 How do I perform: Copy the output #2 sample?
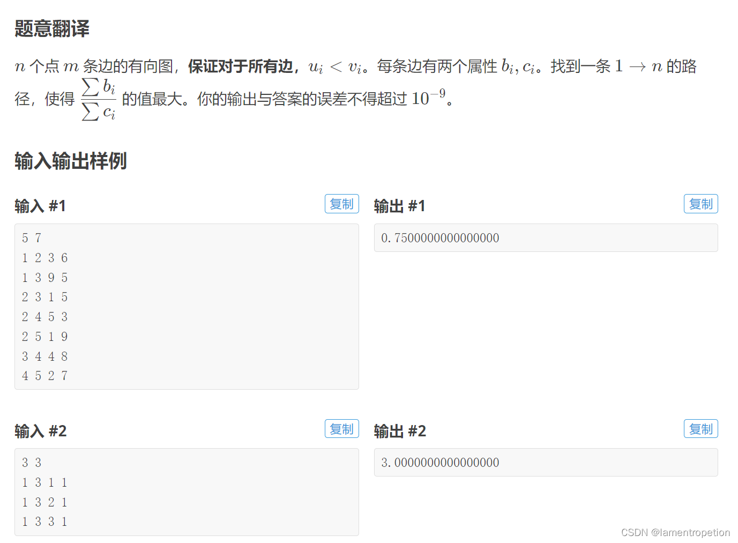pos(700,429)
